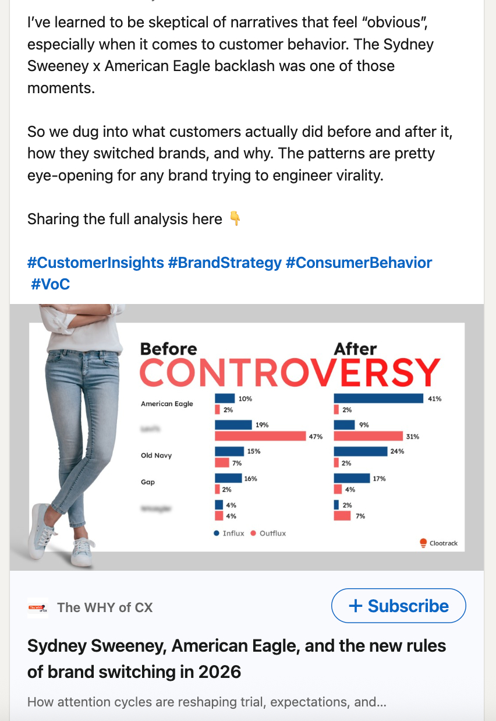Open the #CustomerInsights hashtag

(x=95, y=263)
